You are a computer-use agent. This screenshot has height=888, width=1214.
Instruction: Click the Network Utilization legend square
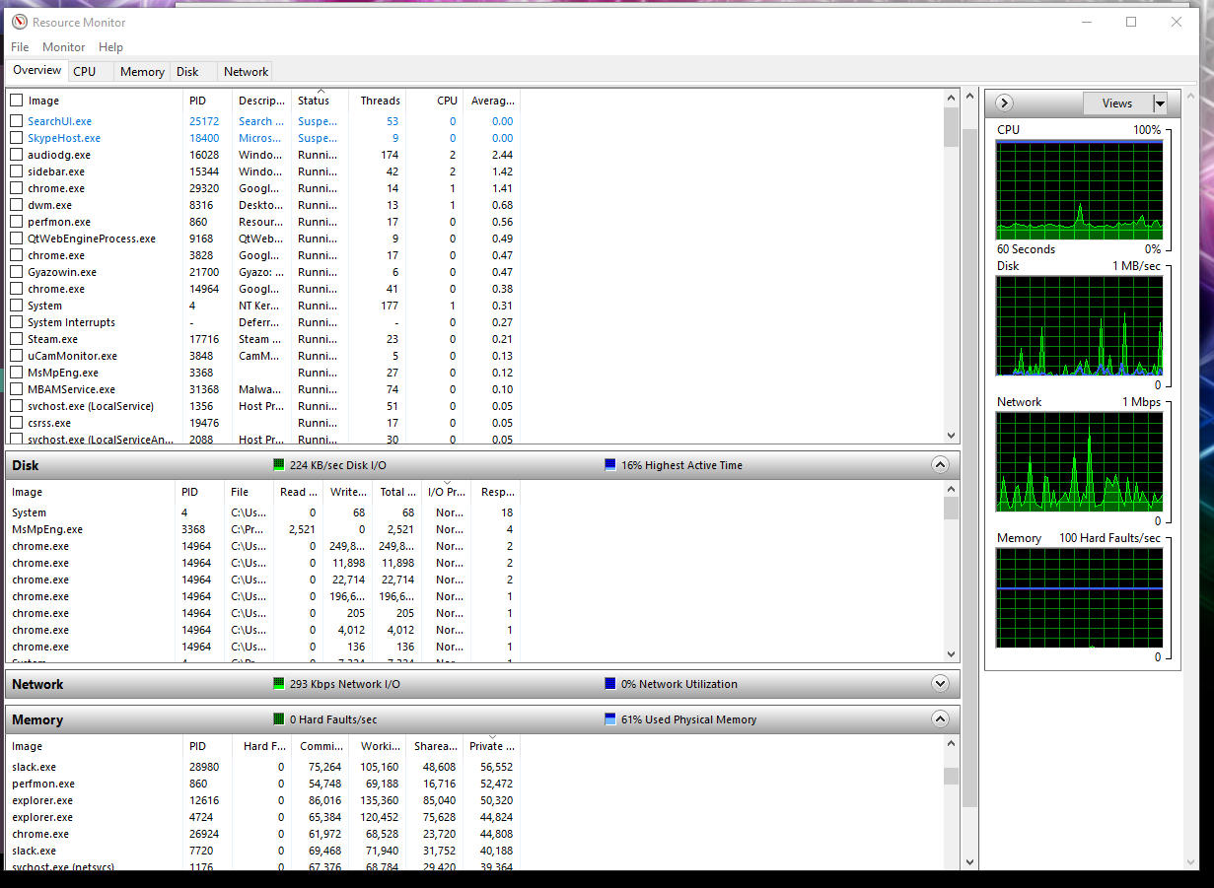point(610,684)
